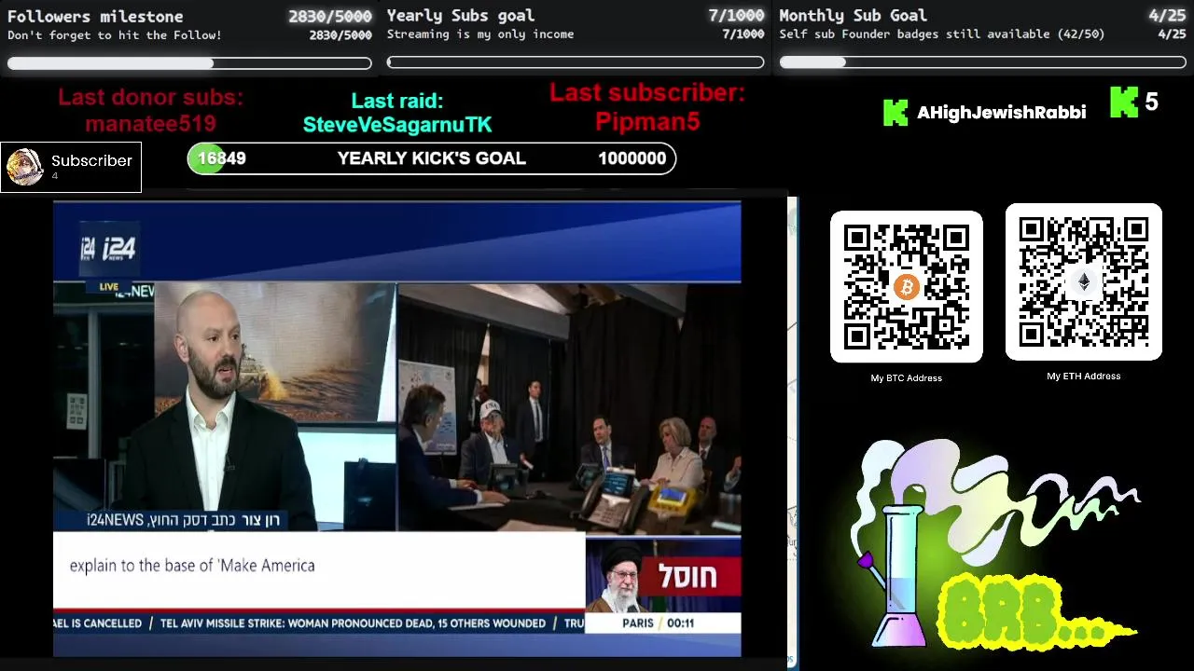The height and width of the screenshot is (671, 1194).
Task: Click 'Streaming is my only income' text
Action: (x=480, y=34)
